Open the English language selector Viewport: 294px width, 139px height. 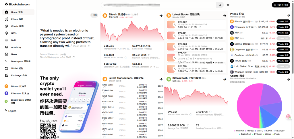tap(11, 111)
